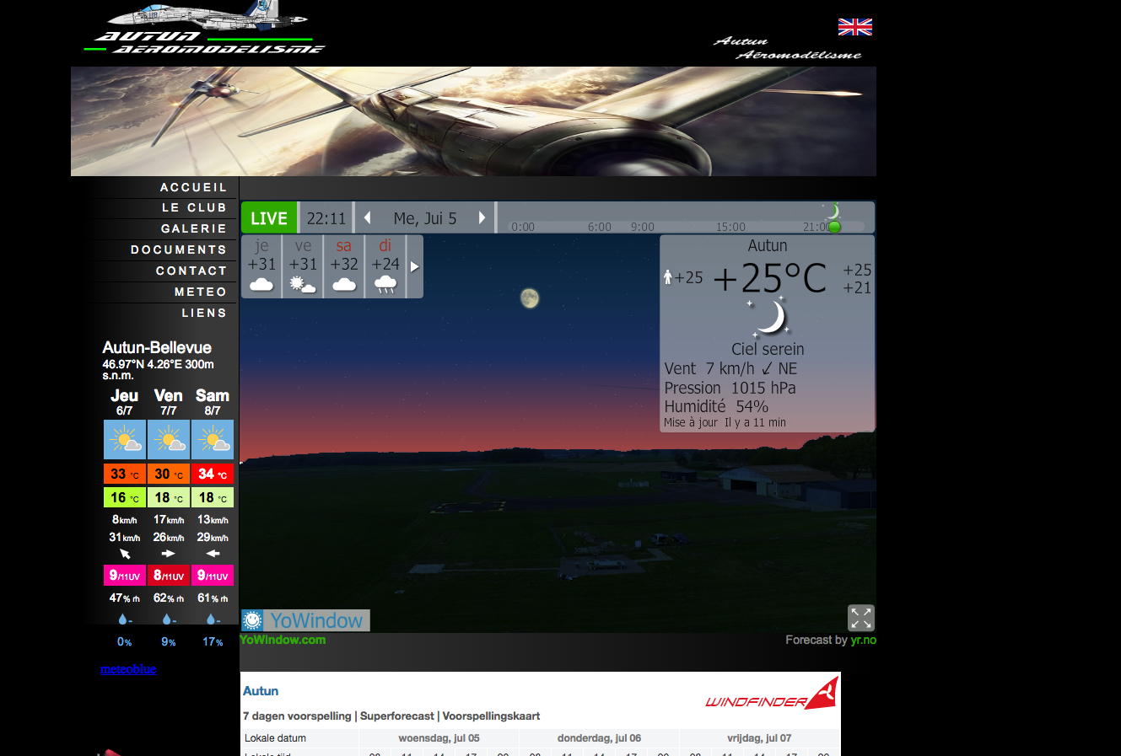
Task: Select Saturday's +32 forecast tile
Action: tap(344, 266)
